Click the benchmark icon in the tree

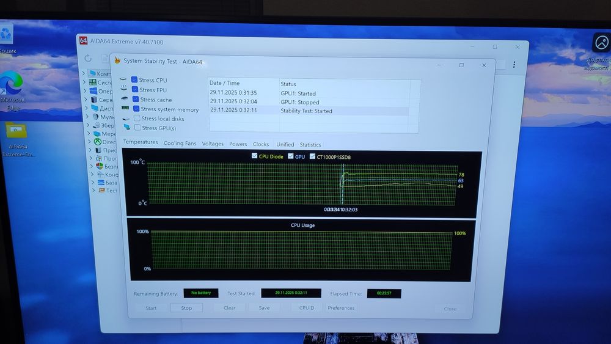tap(101, 190)
